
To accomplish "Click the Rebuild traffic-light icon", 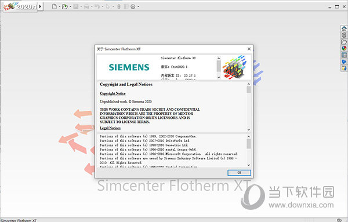I will coord(119,6).
